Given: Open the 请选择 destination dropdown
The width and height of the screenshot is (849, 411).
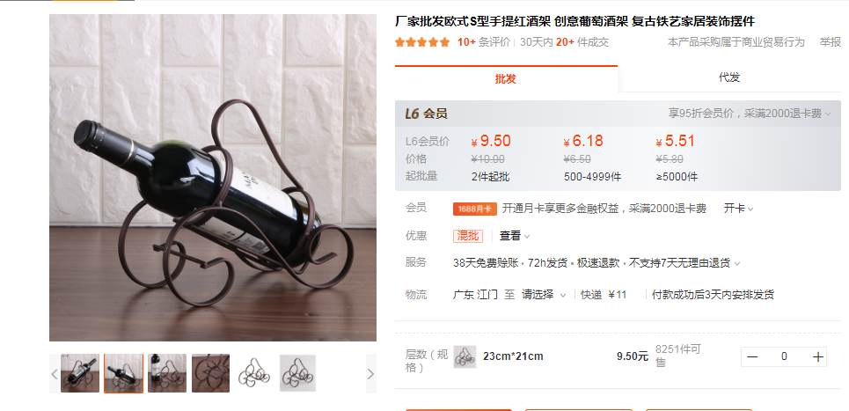Looking at the screenshot, I should (x=544, y=295).
